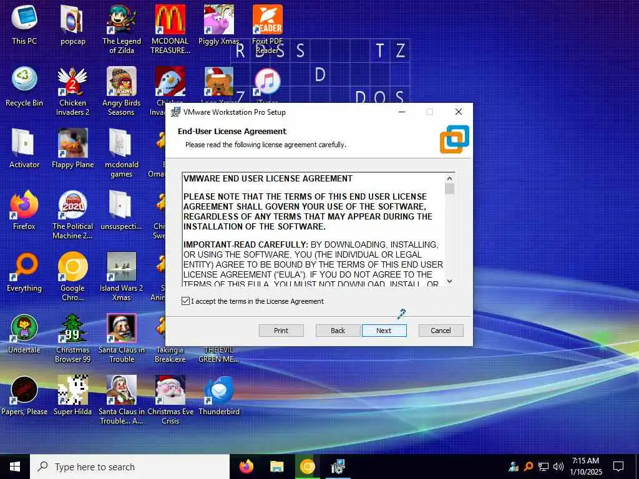The image size is (639, 479).
Task: Close the VMware setup dialog
Action: pyautogui.click(x=459, y=112)
